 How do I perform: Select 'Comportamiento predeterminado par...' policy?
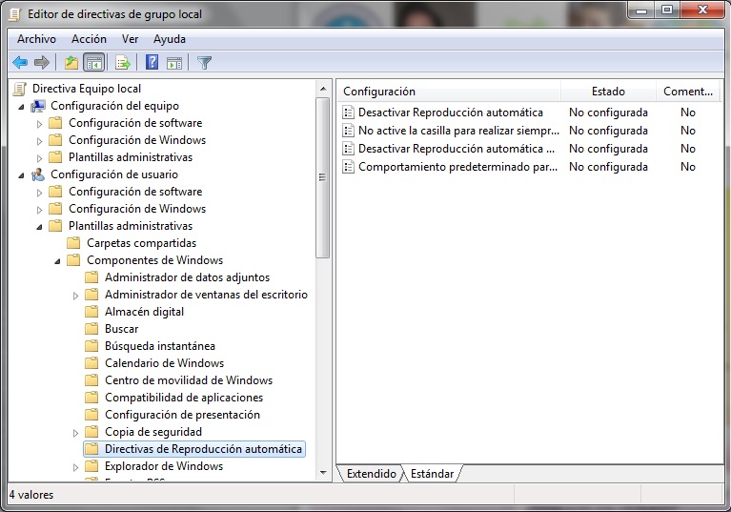pyautogui.click(x=457, y=167)
